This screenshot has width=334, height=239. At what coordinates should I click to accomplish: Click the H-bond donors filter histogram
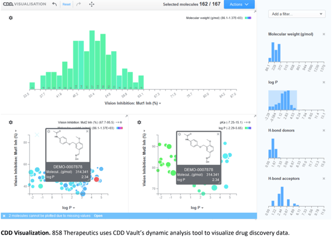[296, 148]
